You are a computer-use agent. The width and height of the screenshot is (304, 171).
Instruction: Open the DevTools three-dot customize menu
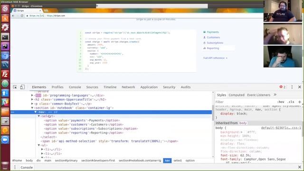coord(292,87)
